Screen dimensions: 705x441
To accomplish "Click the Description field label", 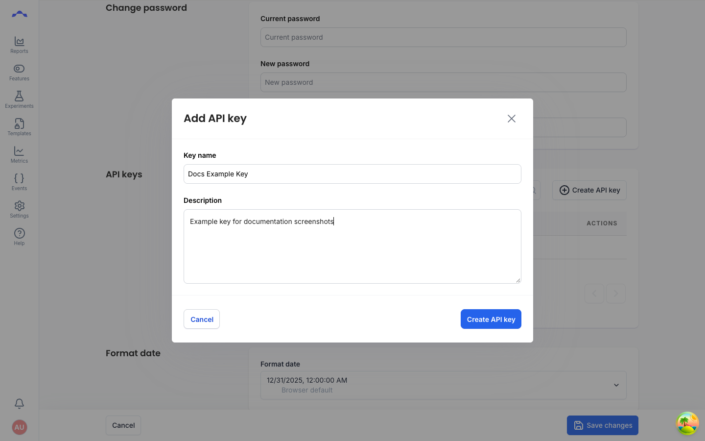I will pyautogui.click(x=203, y=200).
